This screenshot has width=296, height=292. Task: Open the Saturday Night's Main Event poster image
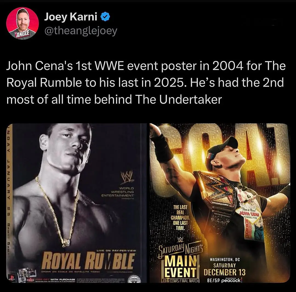tap(220, 203)
